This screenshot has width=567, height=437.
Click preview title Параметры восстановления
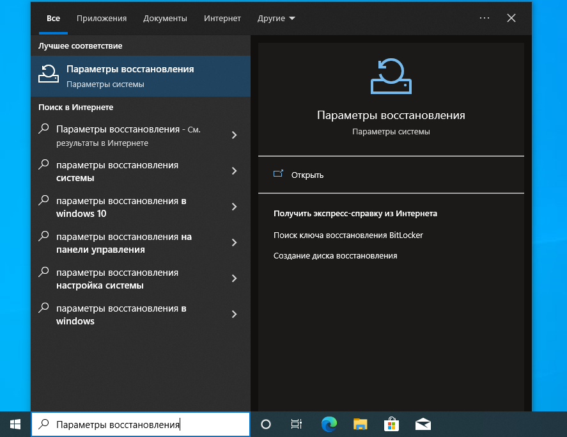click(391, 115)
